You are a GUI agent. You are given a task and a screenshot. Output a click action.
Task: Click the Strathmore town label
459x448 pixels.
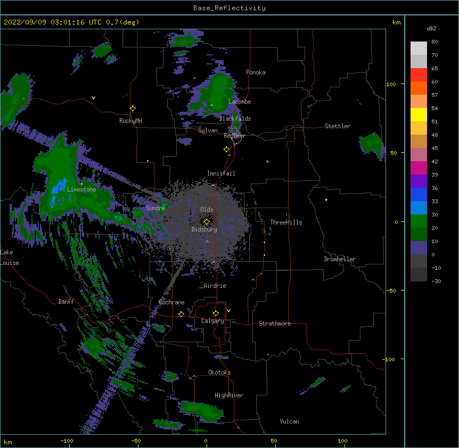tap(275, 323)
